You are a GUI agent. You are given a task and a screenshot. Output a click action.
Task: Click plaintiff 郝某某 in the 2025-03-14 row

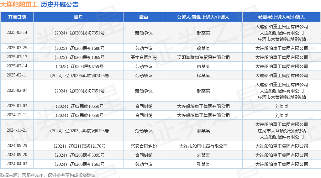click(203, 33)
